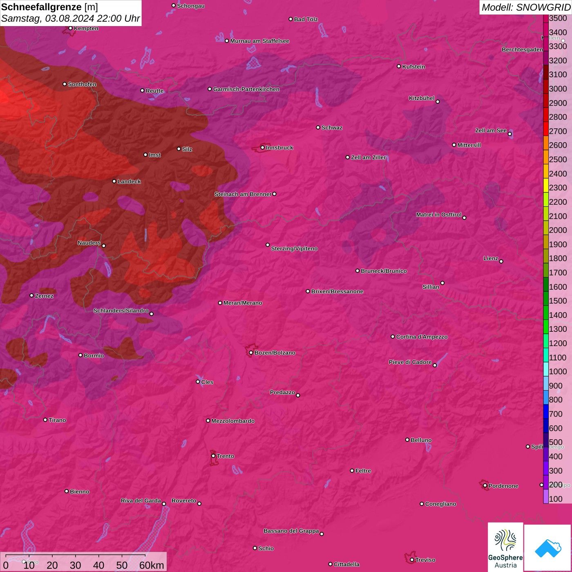This screenshot has width=572, height=572.
Task: Click the Treviso city marker
Action: click(412, 560)
